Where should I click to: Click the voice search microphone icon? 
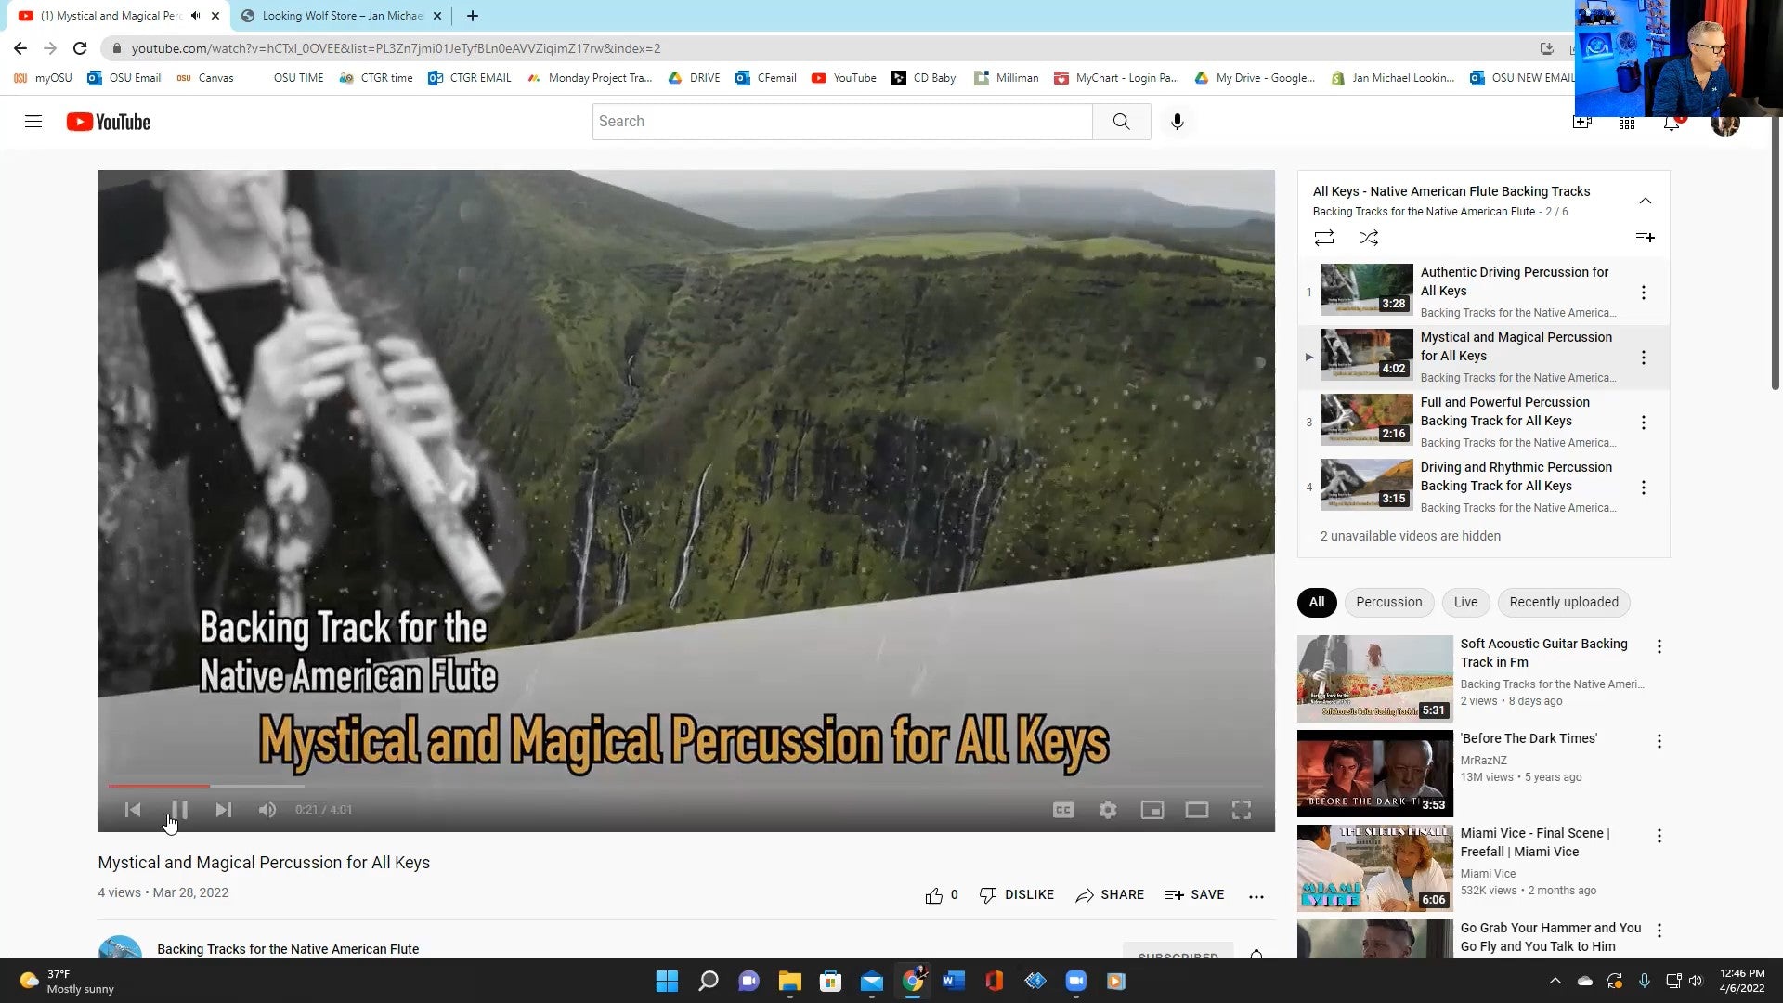(x=1177, y=122)
